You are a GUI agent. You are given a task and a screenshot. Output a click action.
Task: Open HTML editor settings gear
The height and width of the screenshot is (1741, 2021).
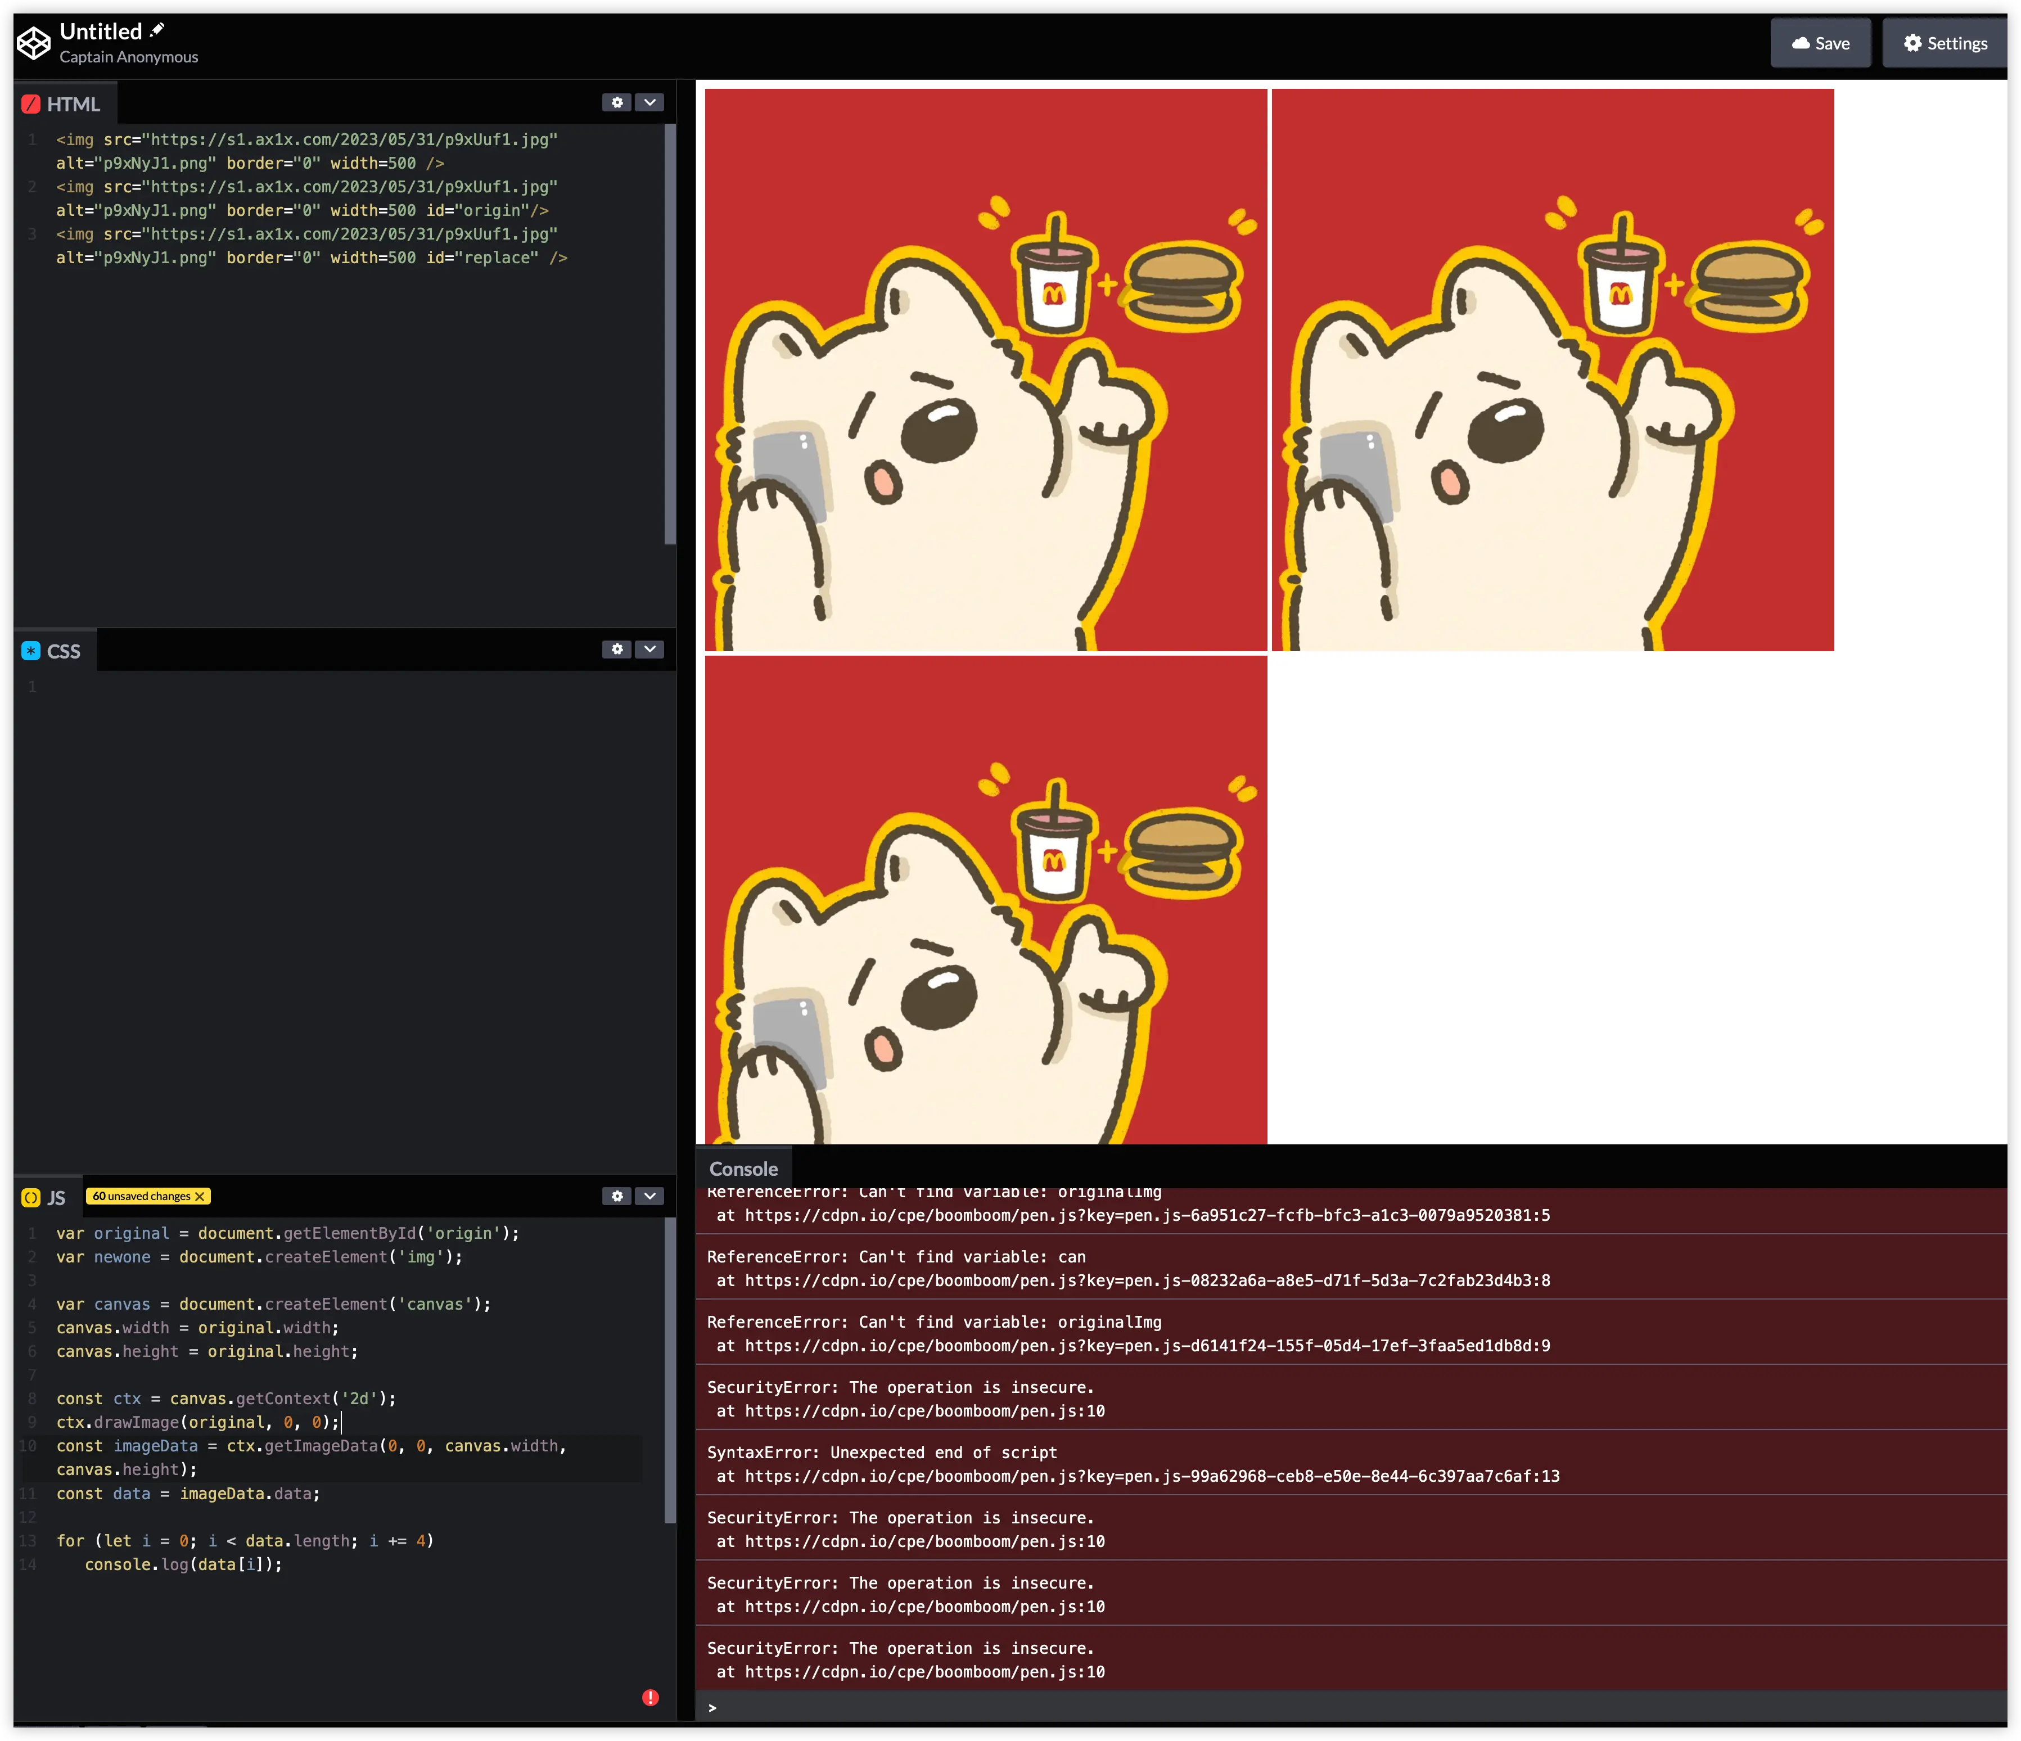(x=616, y=102)
